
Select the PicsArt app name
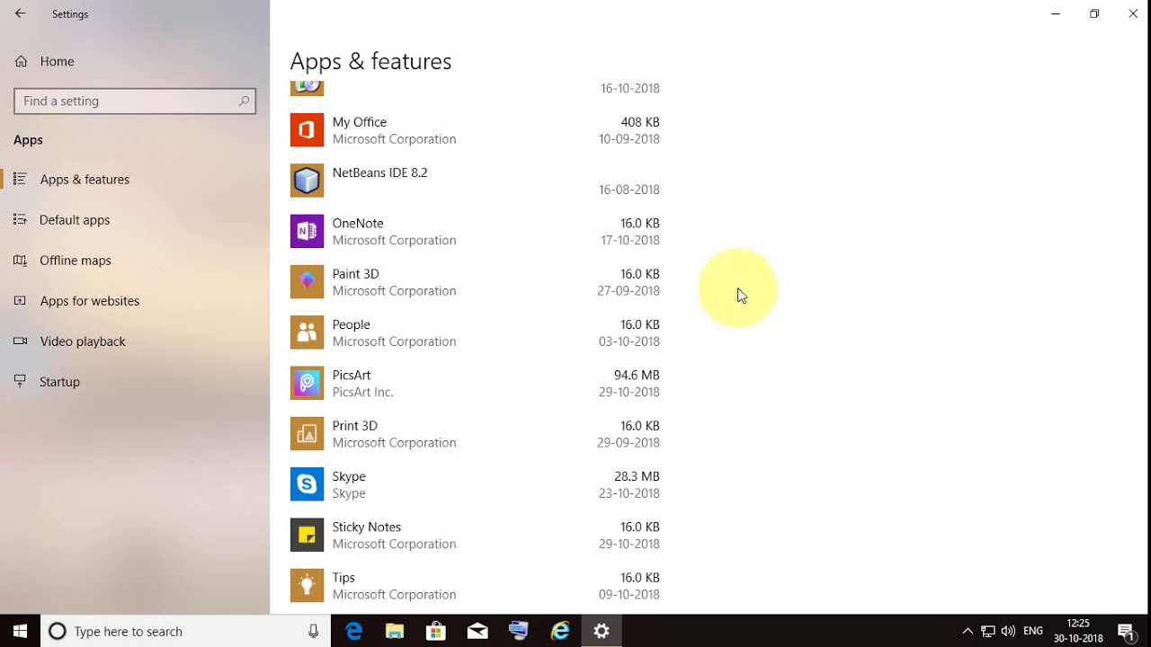coord(352,375)
